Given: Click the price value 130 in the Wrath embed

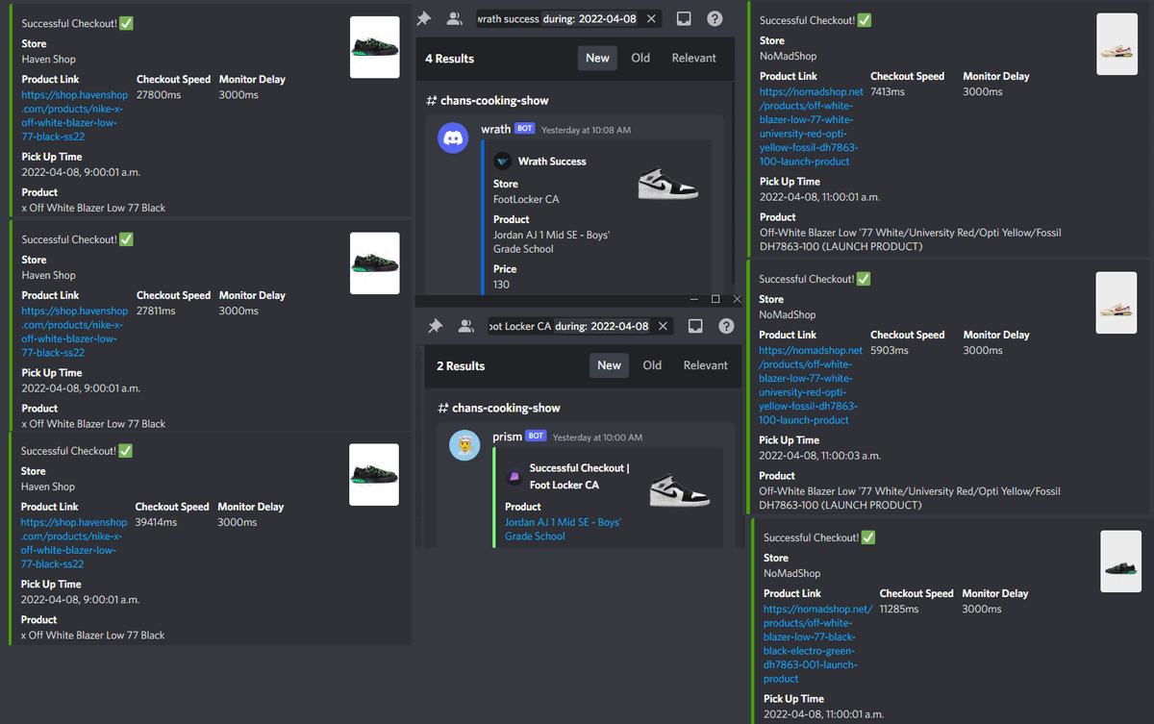Looking at the screenshot, I should tap(502, 285).
